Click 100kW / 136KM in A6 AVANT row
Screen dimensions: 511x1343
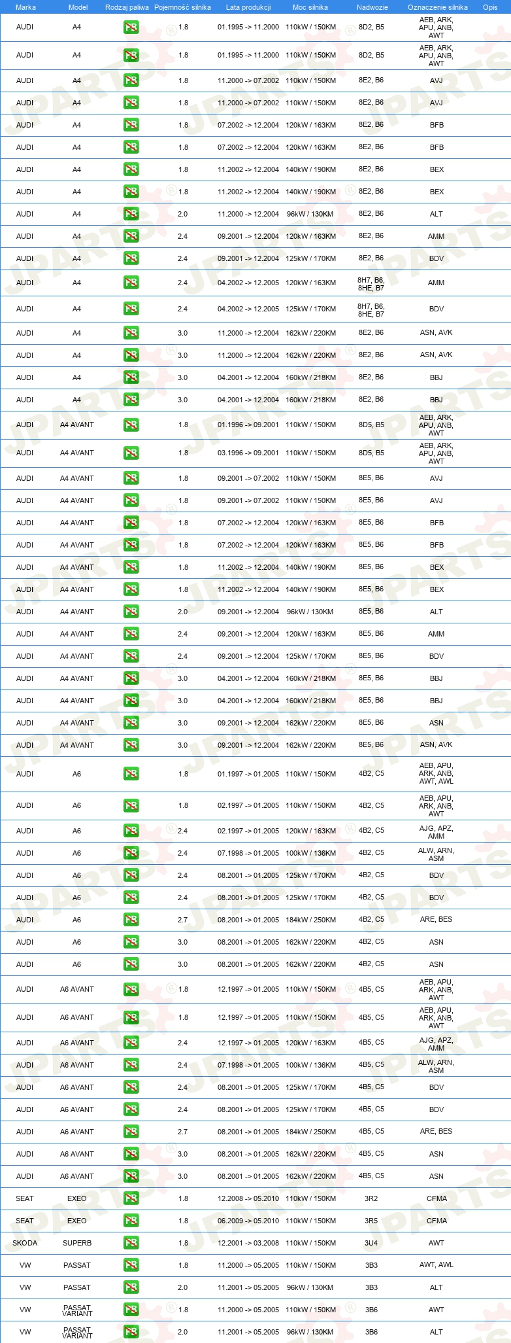[x=310, y=1065]
